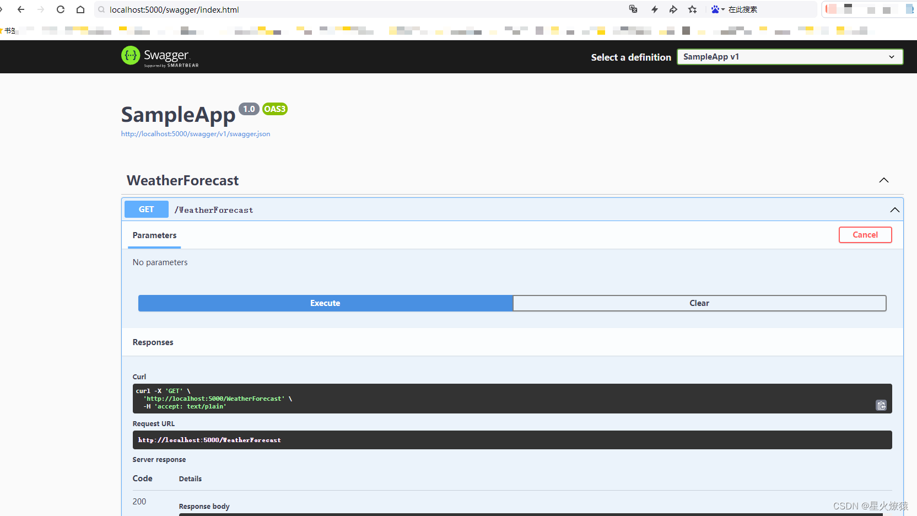Click the curl command text

(x=214, y=399)
